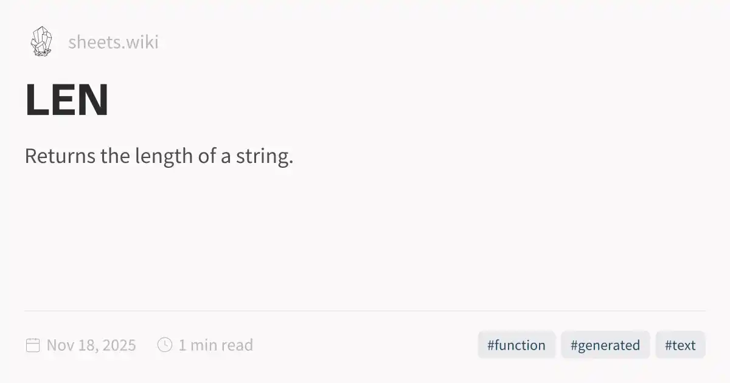Viewport: 730px width, 383px height.
Task: Open the #text tag
Action: [680, 345]
